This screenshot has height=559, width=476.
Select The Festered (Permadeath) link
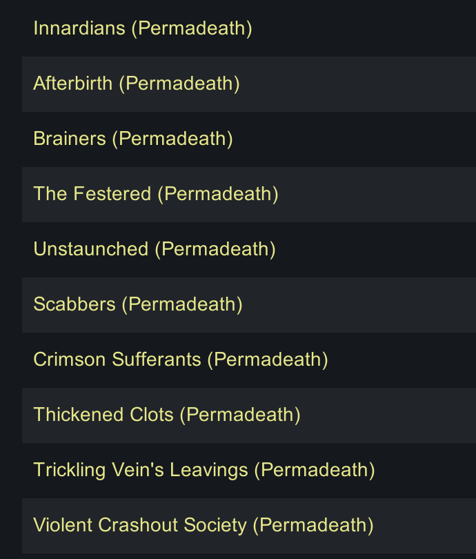coord(155,195)
